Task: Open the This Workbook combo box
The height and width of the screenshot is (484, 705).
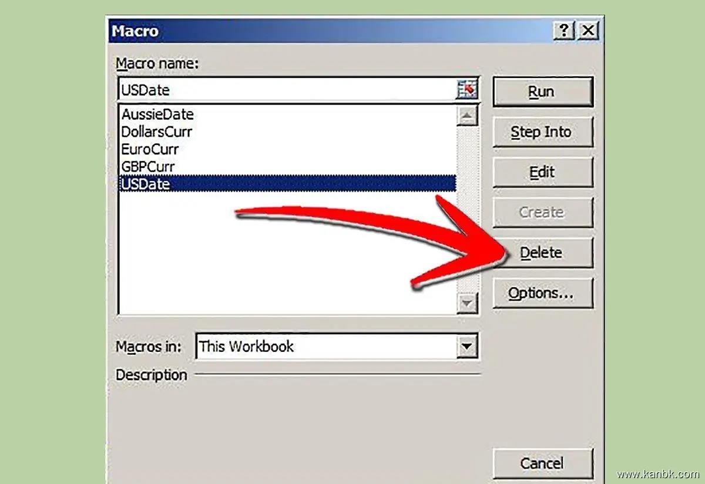Action: point(336,347)
